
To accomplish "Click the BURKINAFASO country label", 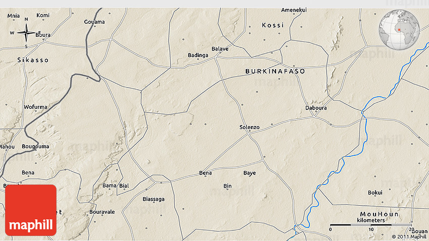I will coord(275,72).
